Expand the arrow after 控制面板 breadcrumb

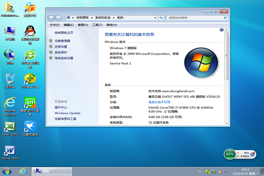[92, 18]
